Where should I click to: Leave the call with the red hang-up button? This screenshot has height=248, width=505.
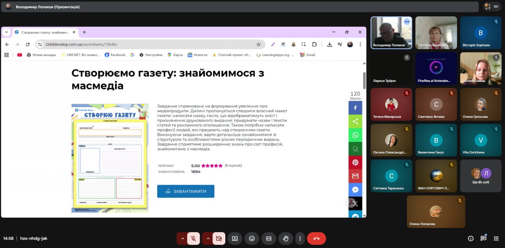click(x=316, y=239)
